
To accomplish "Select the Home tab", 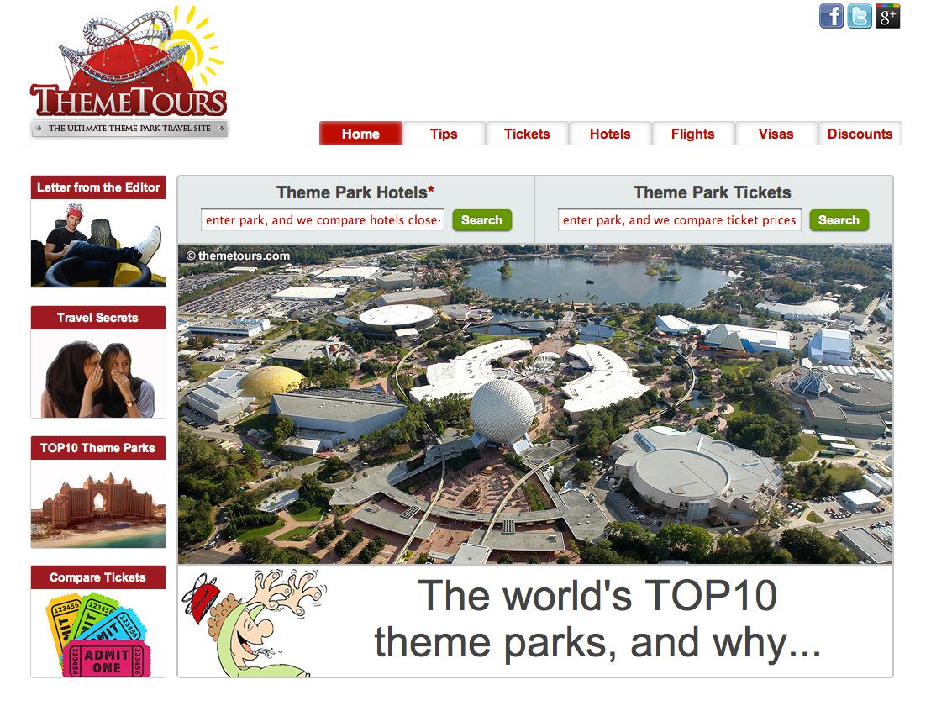I will [x=360, y=134].
